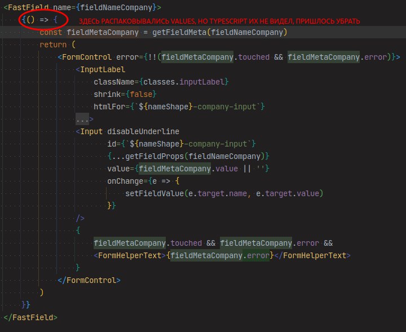Viewport: 406px width, 332px height.
Task: Place cursor on the 'const' keyword
Action: [x=51, y=32]
